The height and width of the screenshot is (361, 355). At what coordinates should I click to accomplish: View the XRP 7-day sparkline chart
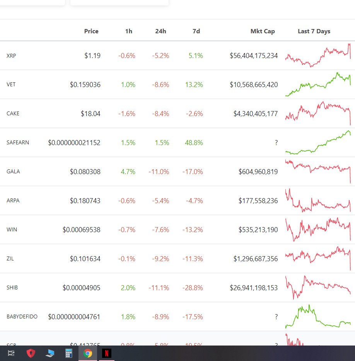coord(318,55)
